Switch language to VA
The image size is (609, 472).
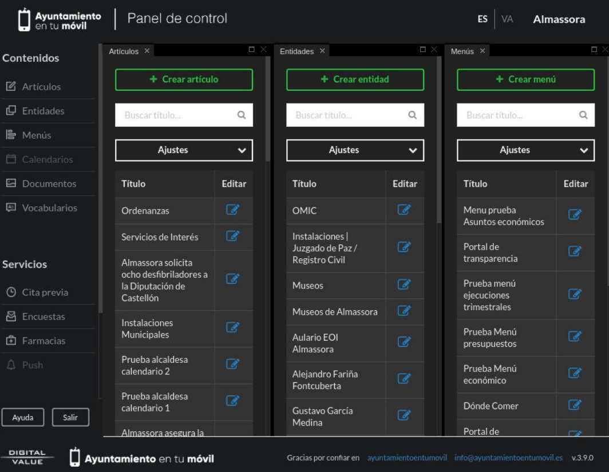click(x=507, y=19)
